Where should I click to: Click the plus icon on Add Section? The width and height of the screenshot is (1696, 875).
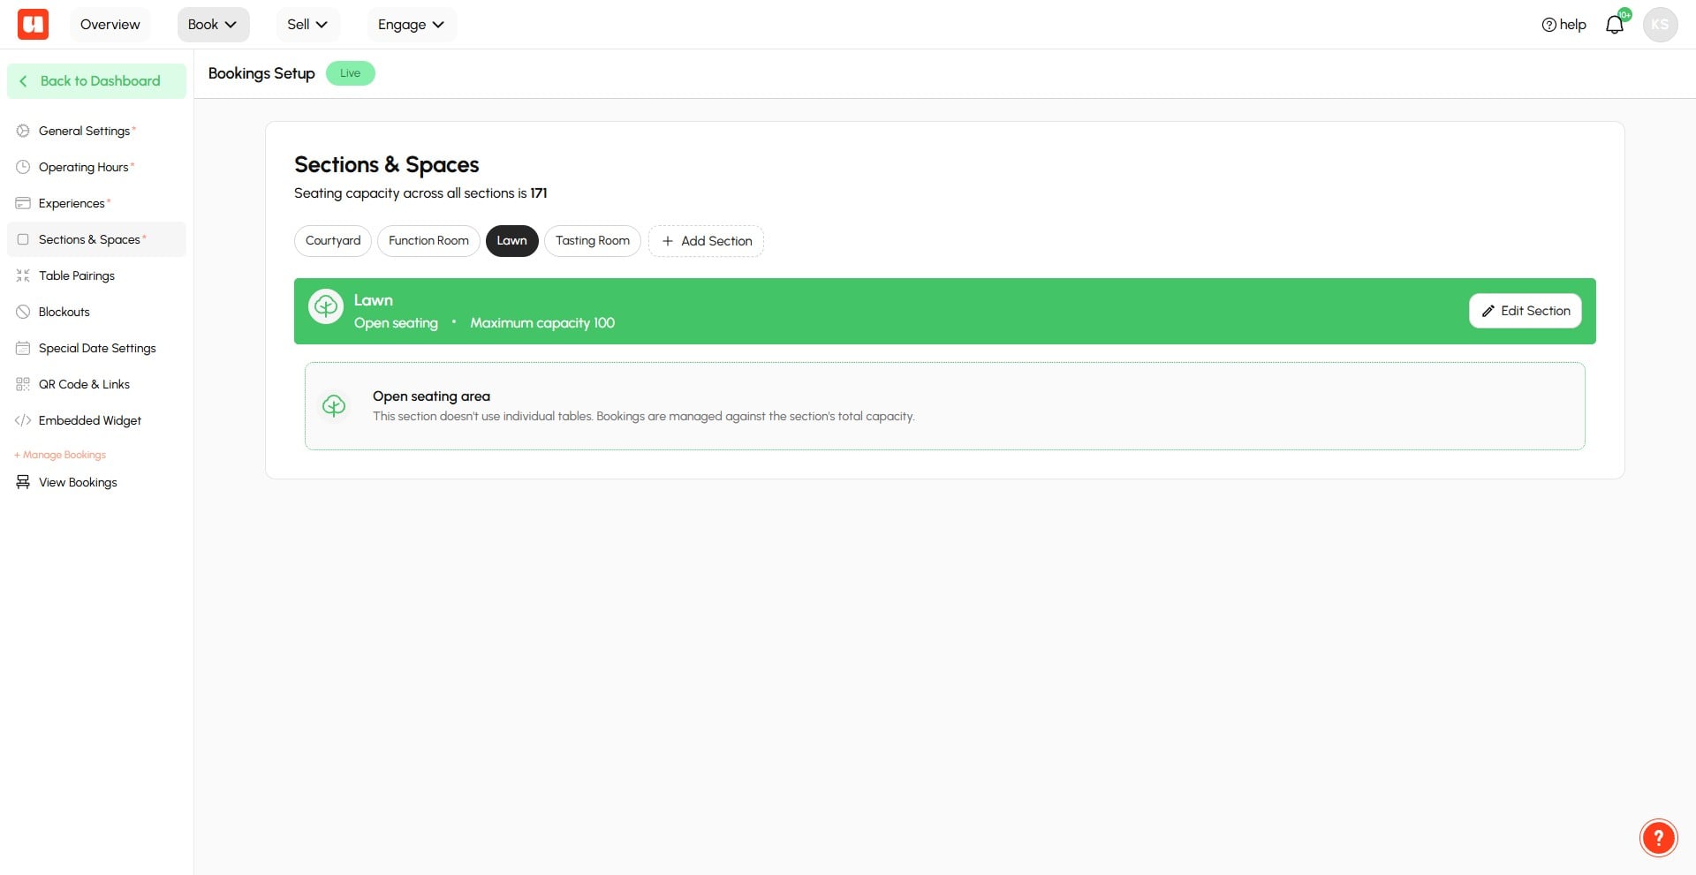pyautogui.click(x=668, y=241)
